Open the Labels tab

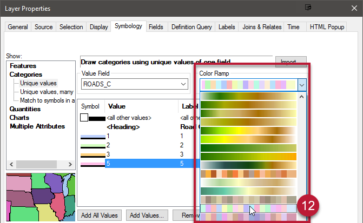pos(227,27)
